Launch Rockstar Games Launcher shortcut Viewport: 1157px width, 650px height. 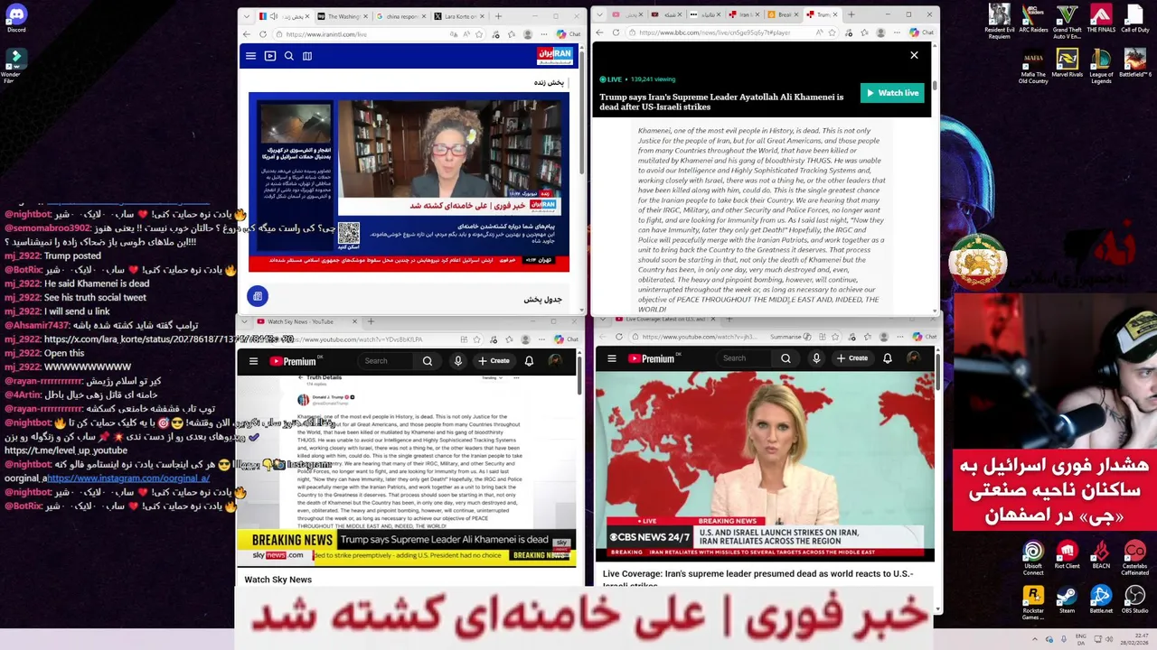pyautogui.click(x=1033, y=603)
